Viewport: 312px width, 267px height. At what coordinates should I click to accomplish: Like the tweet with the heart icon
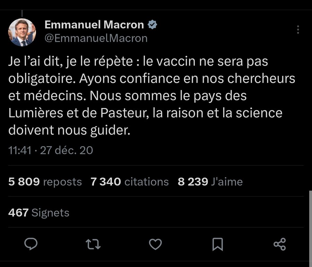[x=155, y=244]
